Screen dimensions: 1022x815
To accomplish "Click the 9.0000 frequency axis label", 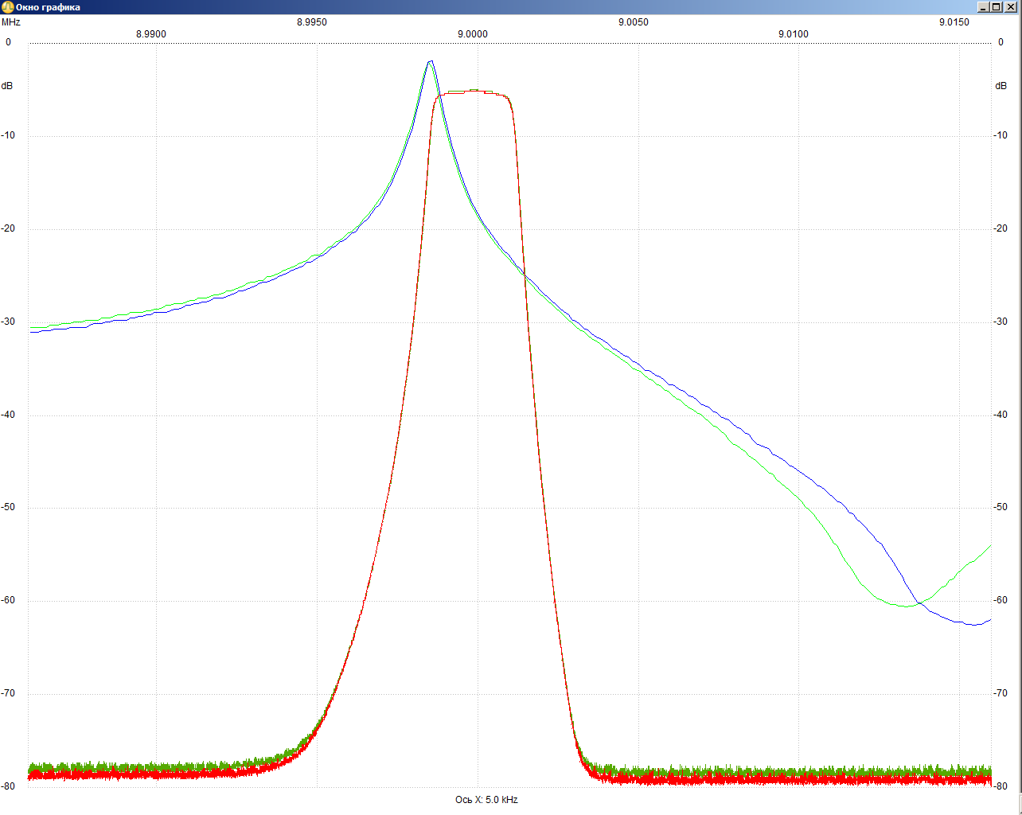I will 472,34.
